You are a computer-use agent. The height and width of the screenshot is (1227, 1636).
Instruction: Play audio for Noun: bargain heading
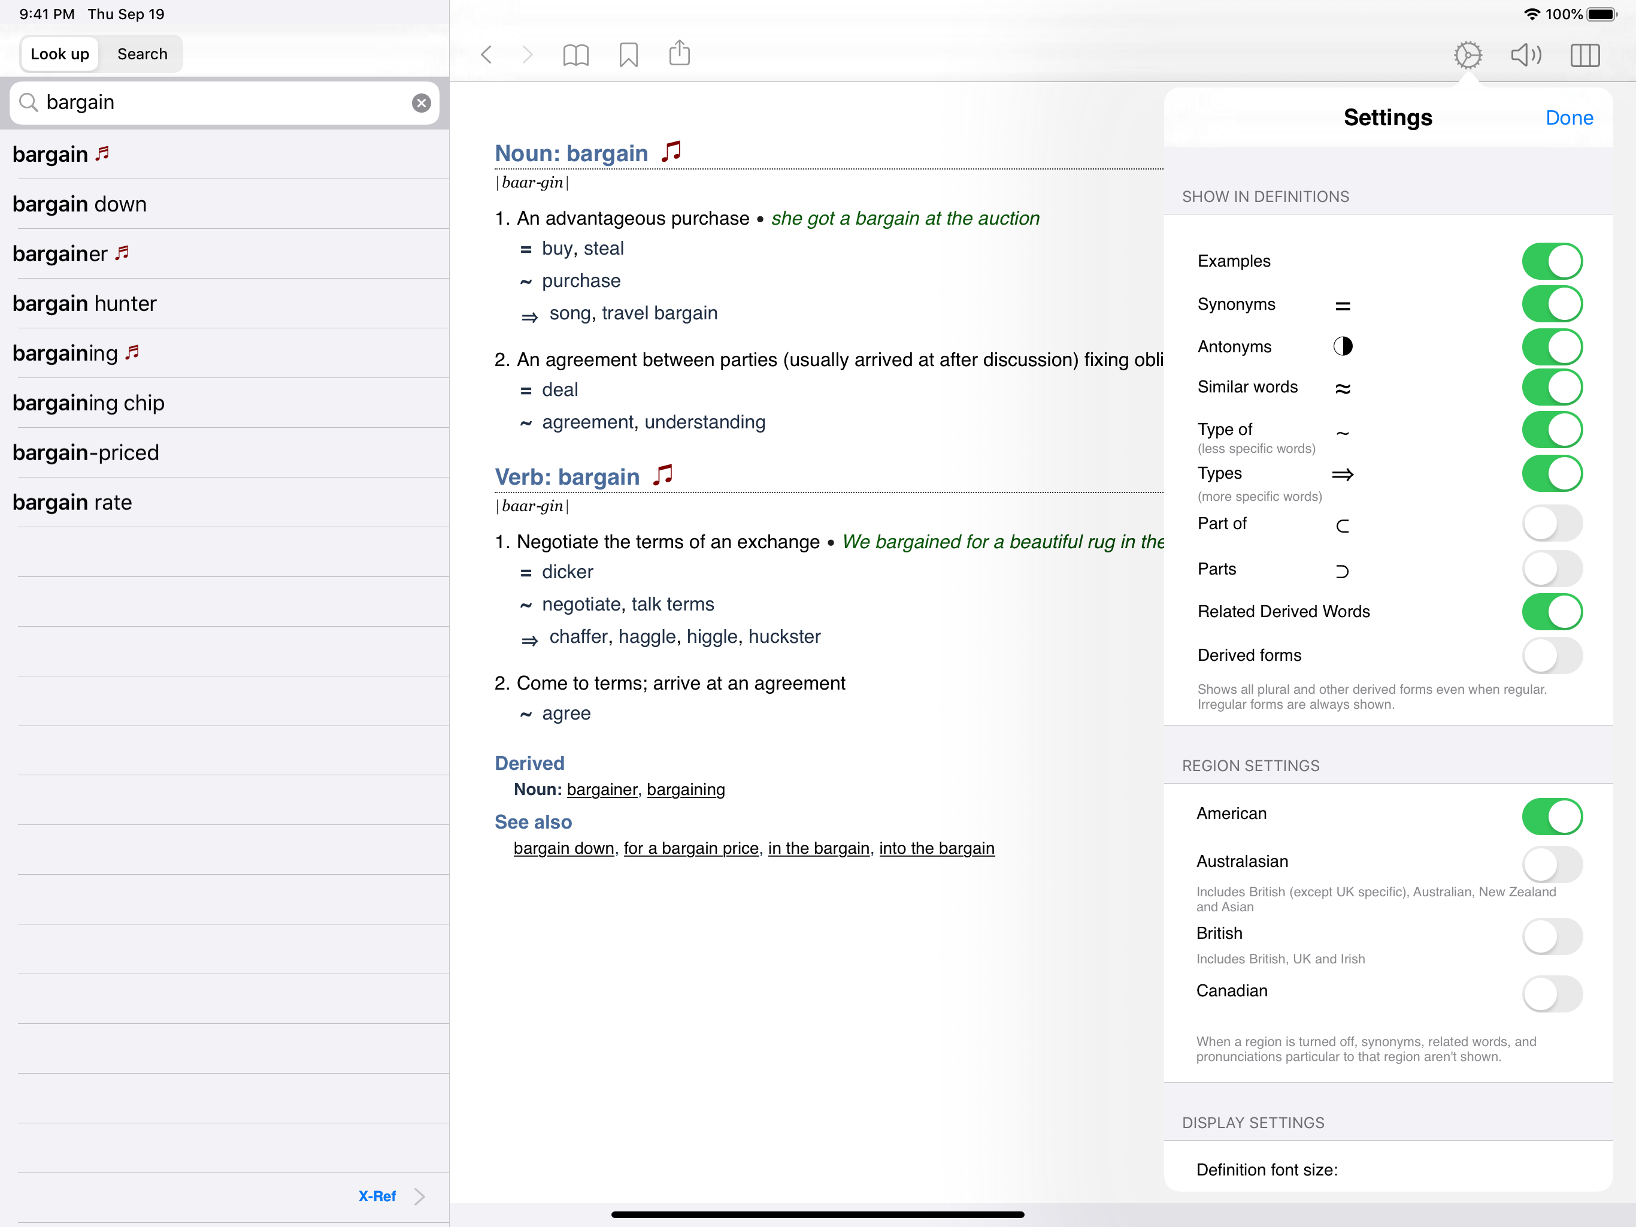point(671,151)
